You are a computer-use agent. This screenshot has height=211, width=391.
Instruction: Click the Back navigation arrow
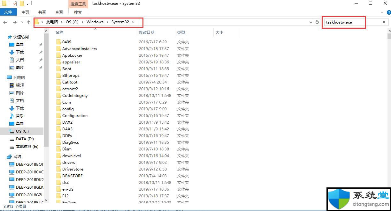[x=5, y=22]
